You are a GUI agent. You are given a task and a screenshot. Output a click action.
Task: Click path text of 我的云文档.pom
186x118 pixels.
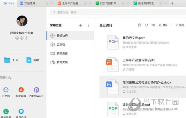(x=146, y=43)
